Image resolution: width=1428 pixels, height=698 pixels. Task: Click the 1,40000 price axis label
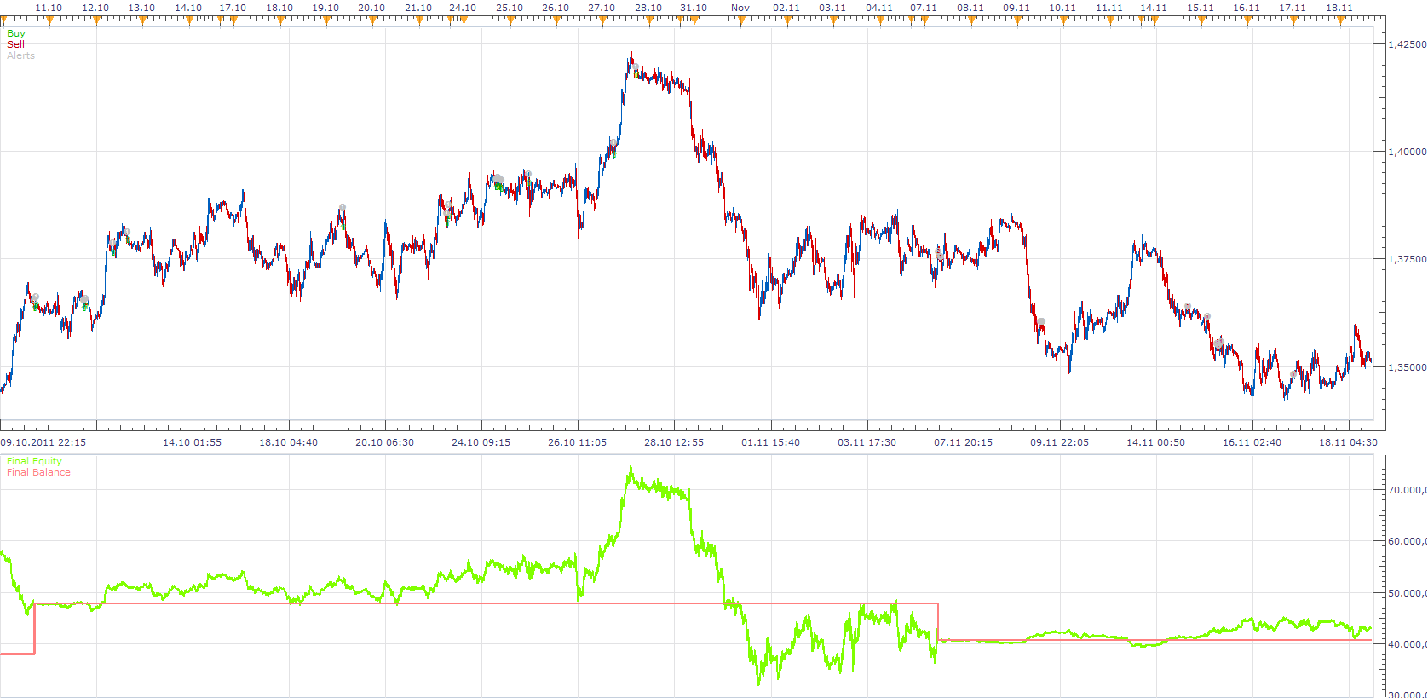click(x=1408, y=152)
